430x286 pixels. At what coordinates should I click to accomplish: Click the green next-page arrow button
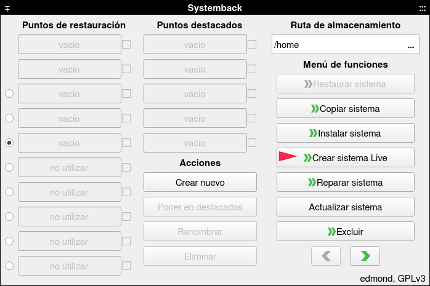365,256
